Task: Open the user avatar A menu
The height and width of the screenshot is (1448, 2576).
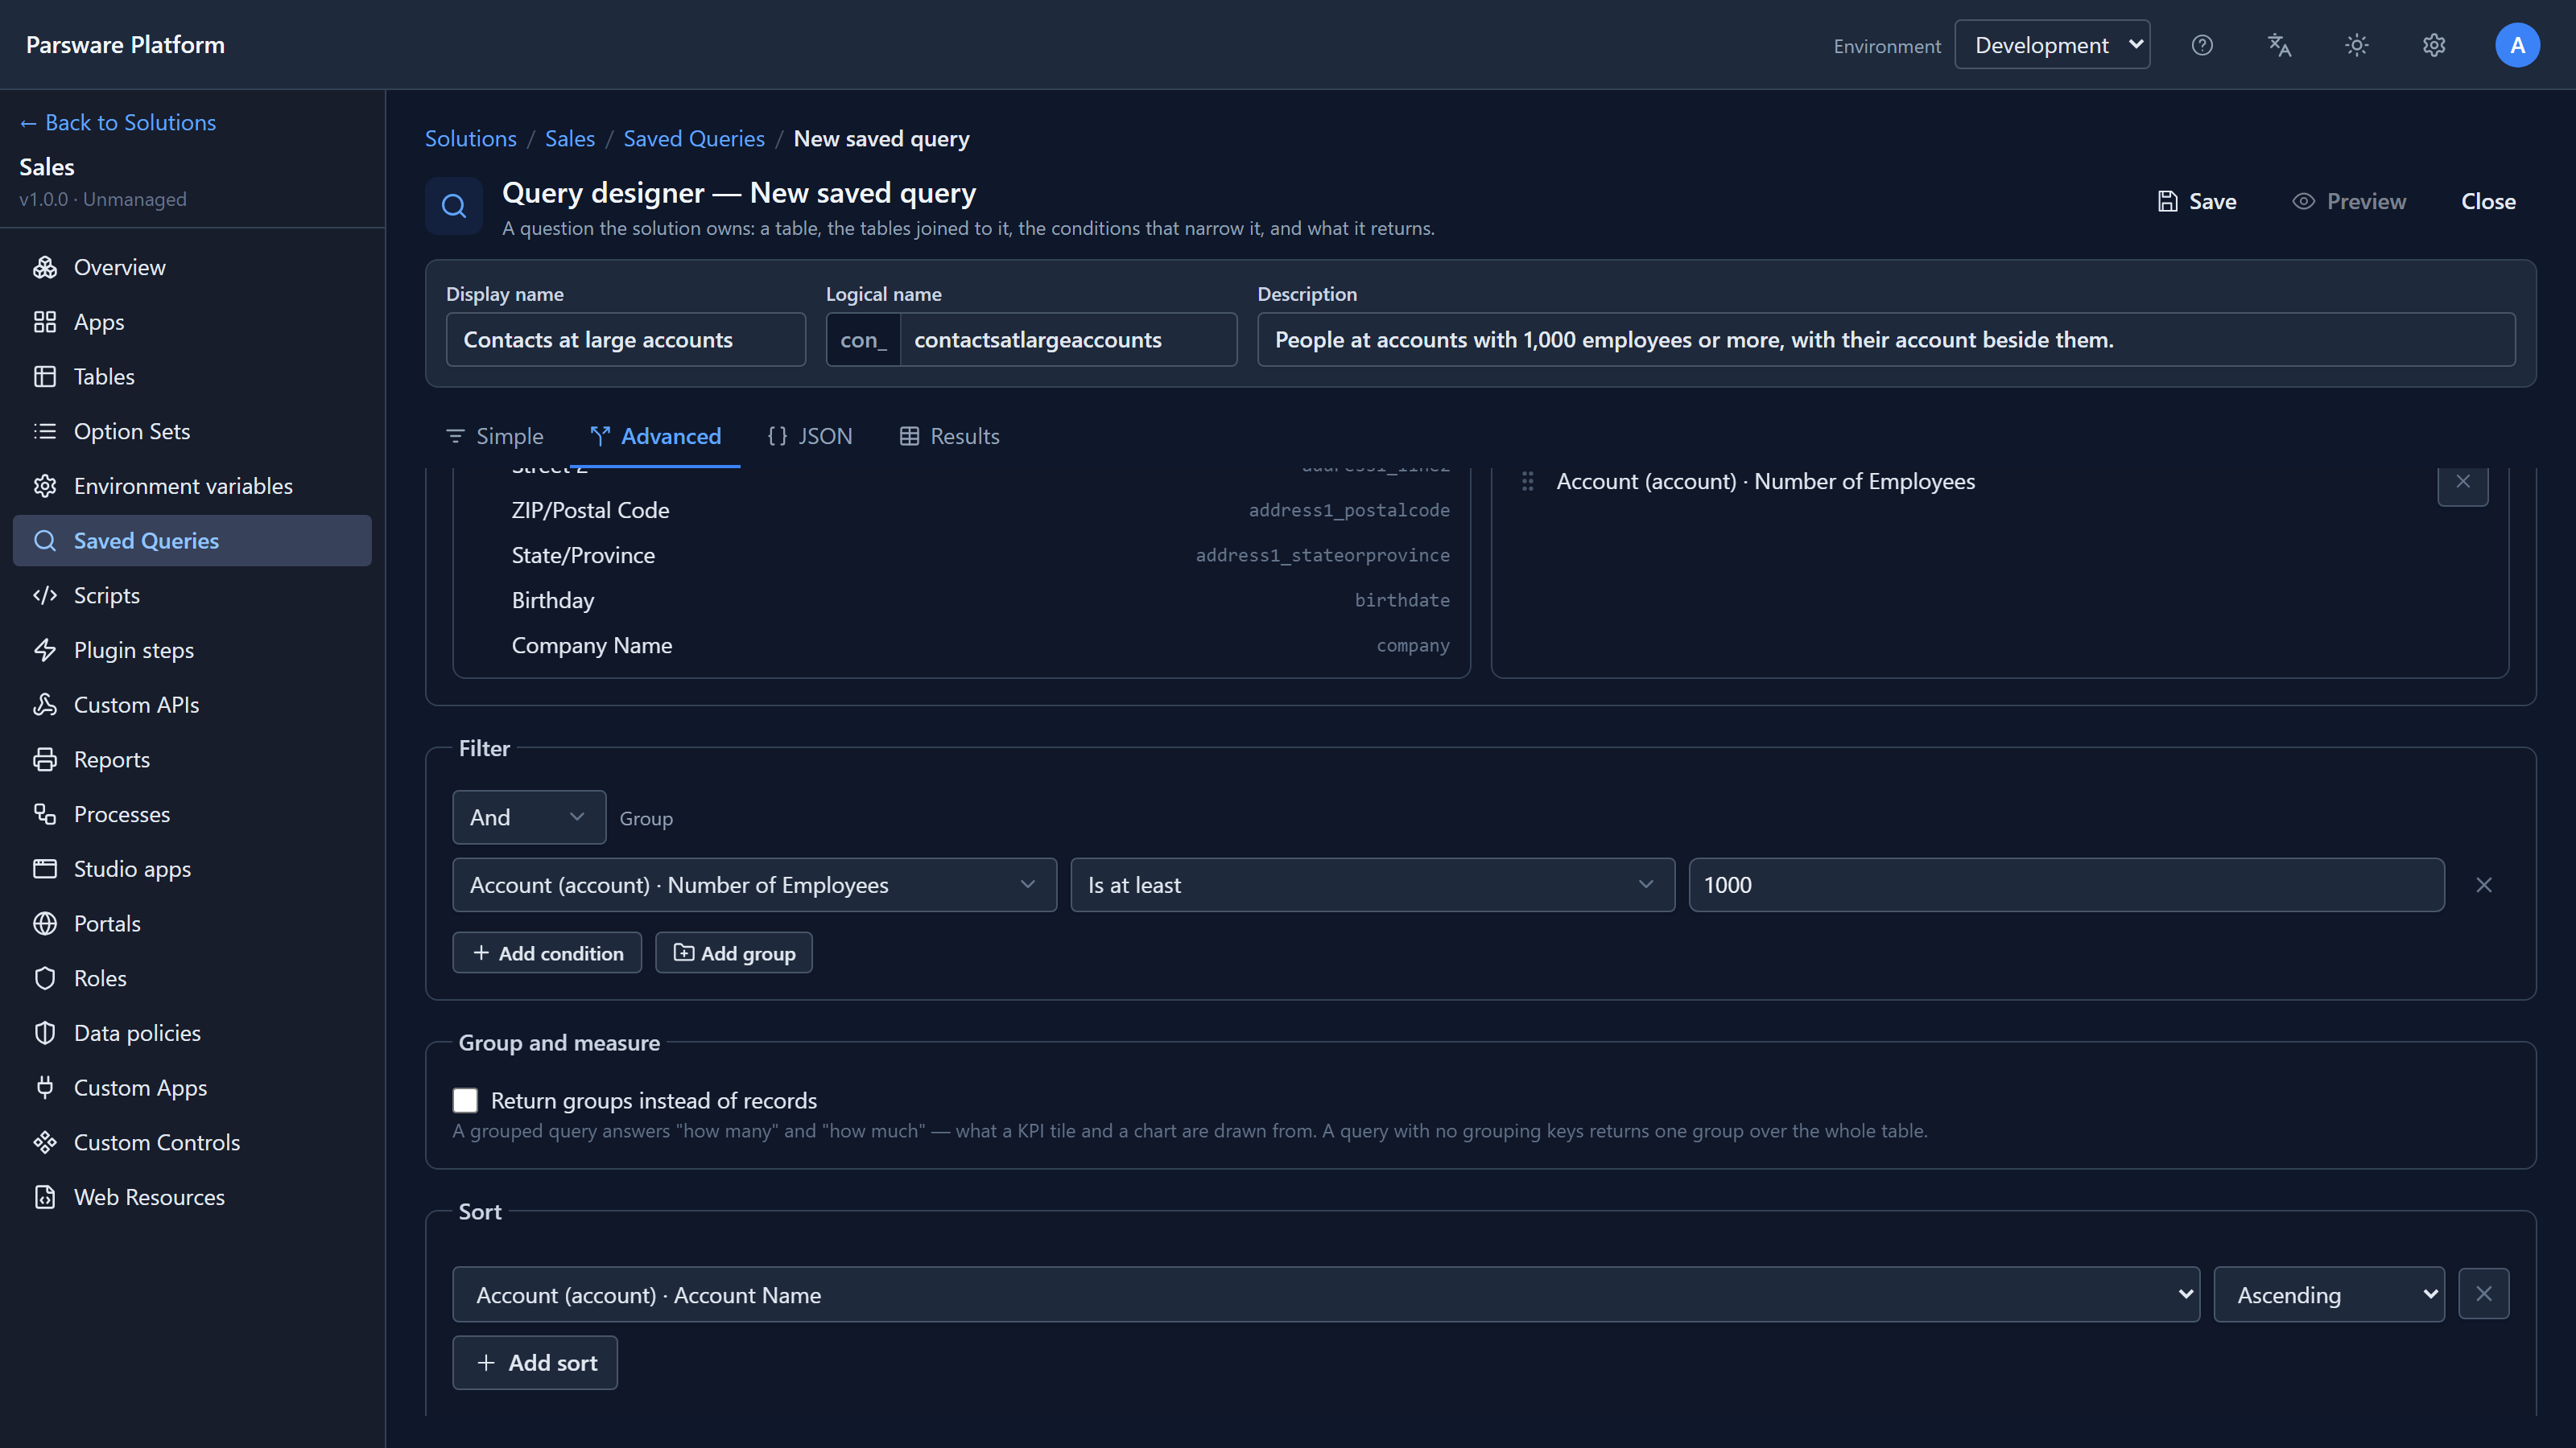Action: [2517, 45]
